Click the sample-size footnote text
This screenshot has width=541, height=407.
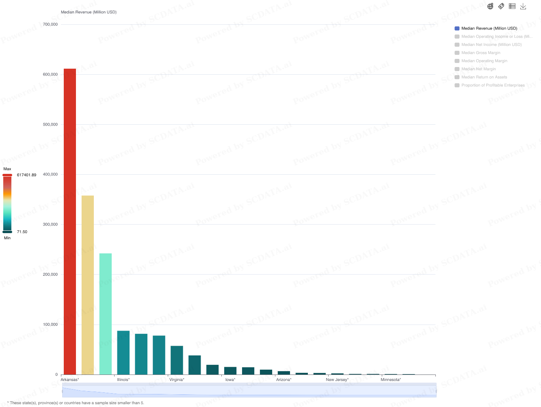[76, 403]
